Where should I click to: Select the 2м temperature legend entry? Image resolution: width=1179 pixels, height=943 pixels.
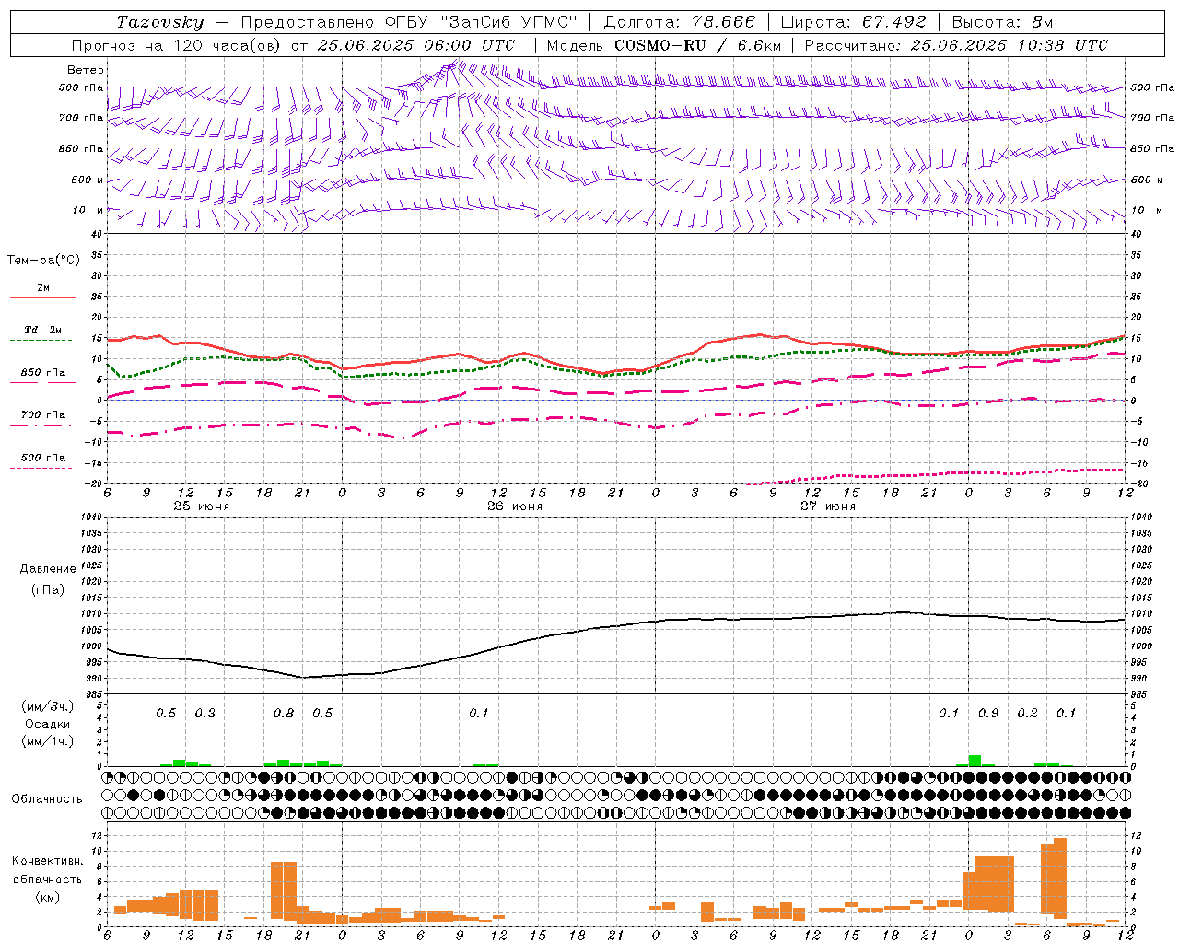point(43,288)
